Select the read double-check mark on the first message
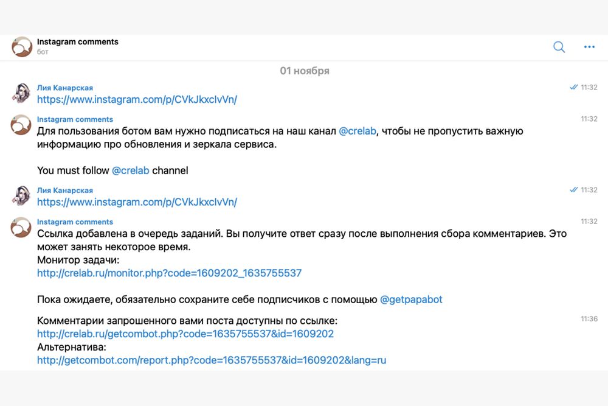This screenshot has height=406, width=608. (x=573, y=87)
